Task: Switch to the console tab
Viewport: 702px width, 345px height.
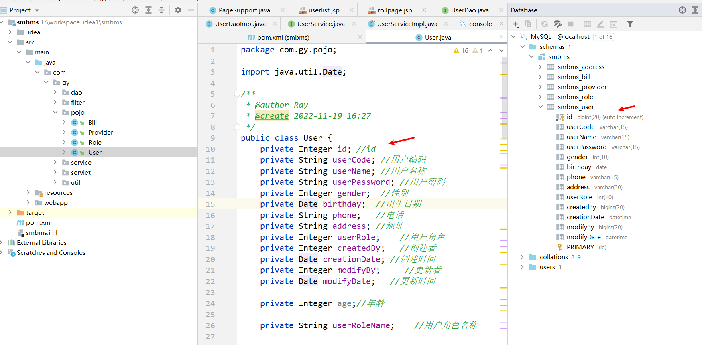Action: tap(480, 24)
